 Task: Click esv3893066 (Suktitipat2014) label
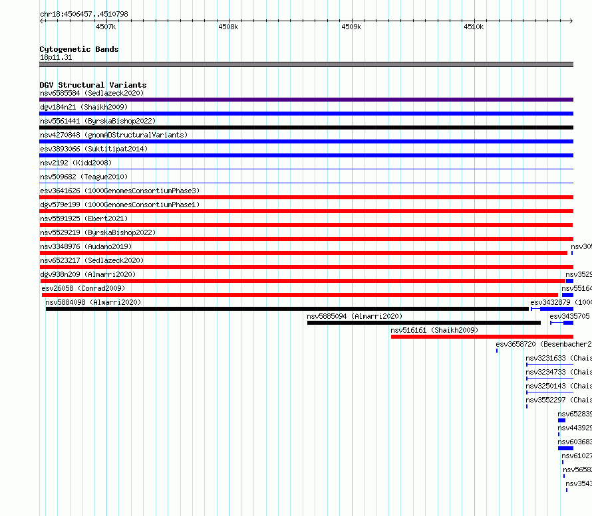click(94, 149)
